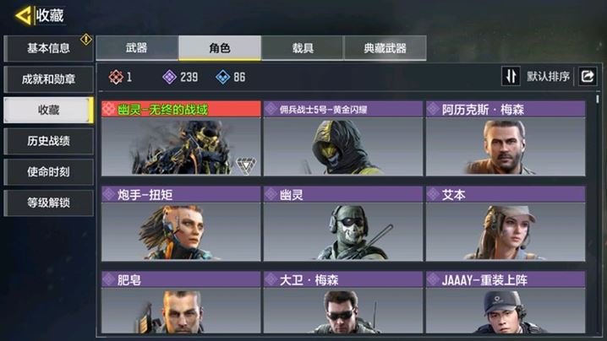Click the 等级解锁 sidebar button

(48, 203)
